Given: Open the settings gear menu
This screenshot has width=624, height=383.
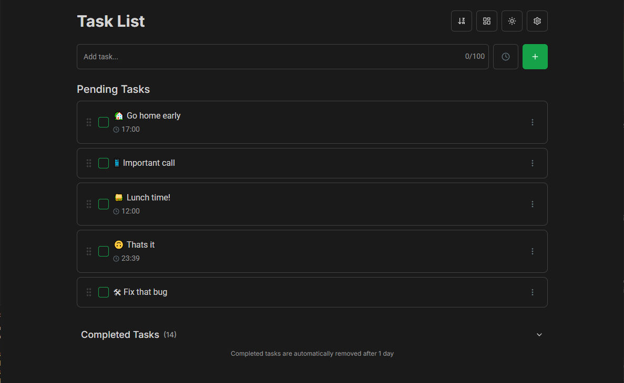Looking at the screenshot, I should pos(537,21).
